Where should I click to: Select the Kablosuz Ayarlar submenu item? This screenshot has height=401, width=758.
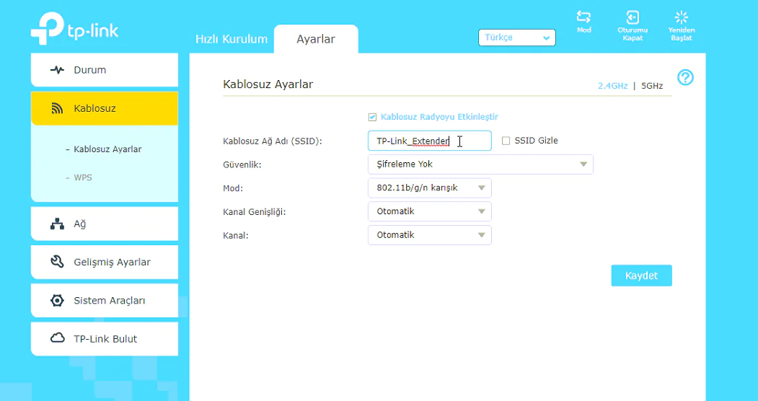107,149
